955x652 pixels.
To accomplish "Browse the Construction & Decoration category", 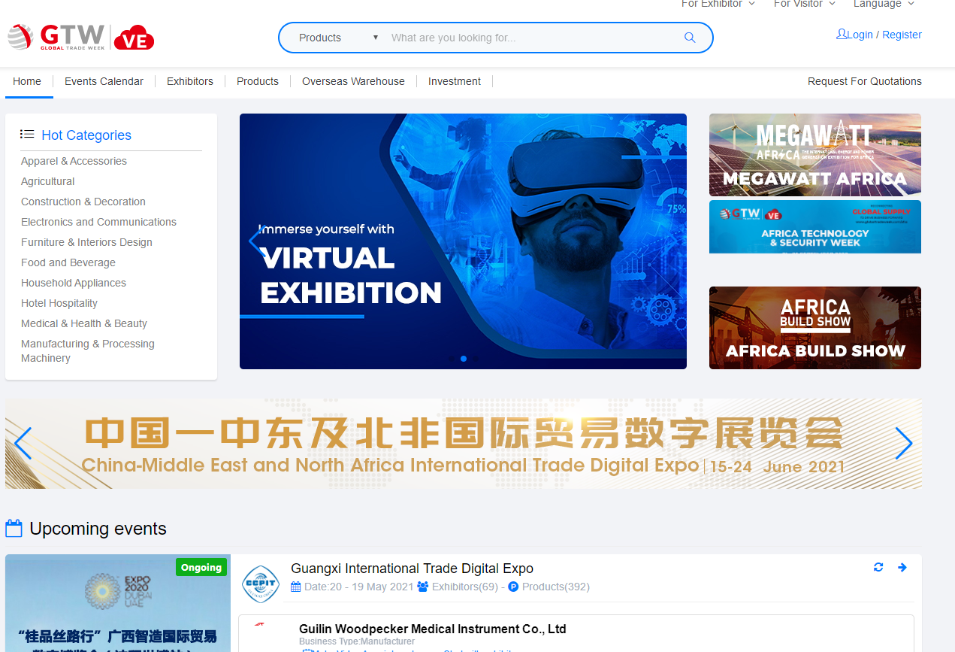I will point(83,202).
